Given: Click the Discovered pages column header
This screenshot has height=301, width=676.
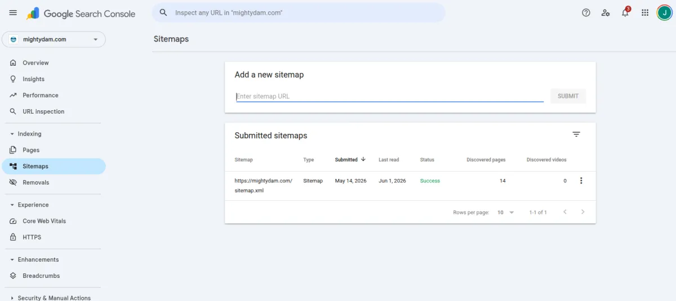Looking at the screenshot, I should pyautogui.click(x=486, y=160).
